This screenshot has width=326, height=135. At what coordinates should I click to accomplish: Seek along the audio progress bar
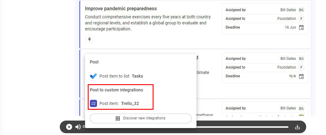pos(242,127)
